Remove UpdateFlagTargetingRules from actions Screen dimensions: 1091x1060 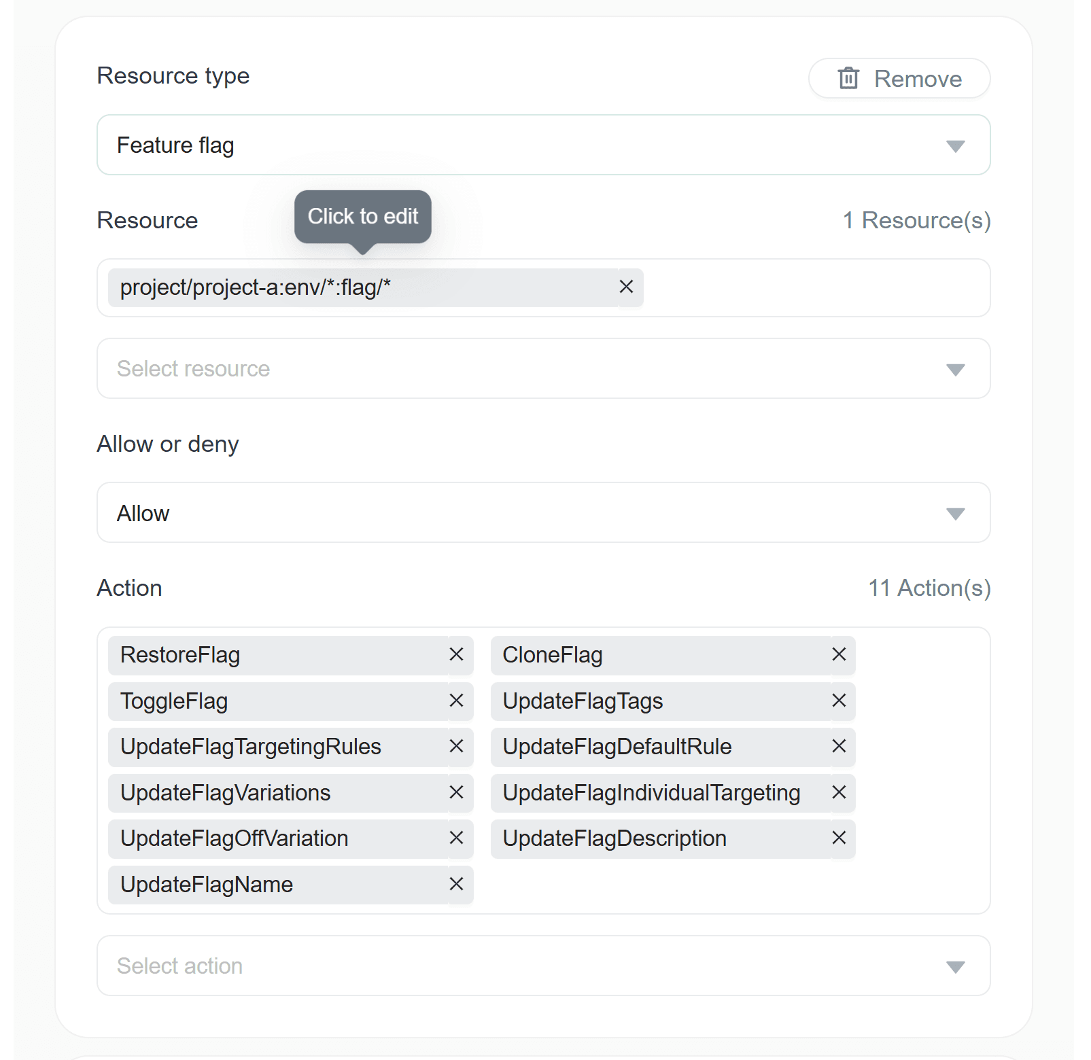[x=456, y=747]
